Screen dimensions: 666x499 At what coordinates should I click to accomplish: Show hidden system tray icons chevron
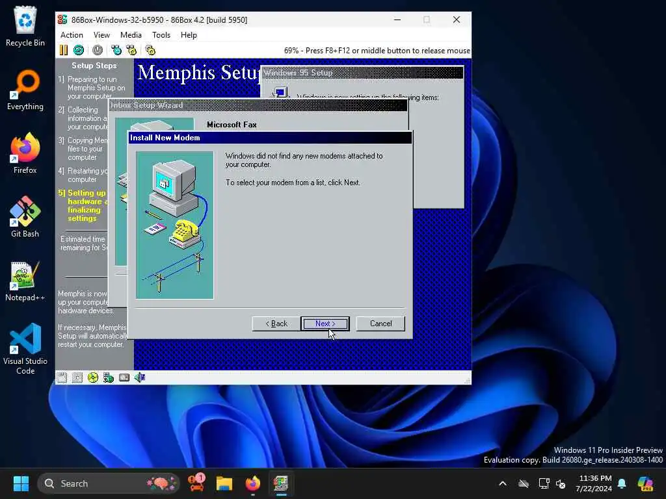503,483
